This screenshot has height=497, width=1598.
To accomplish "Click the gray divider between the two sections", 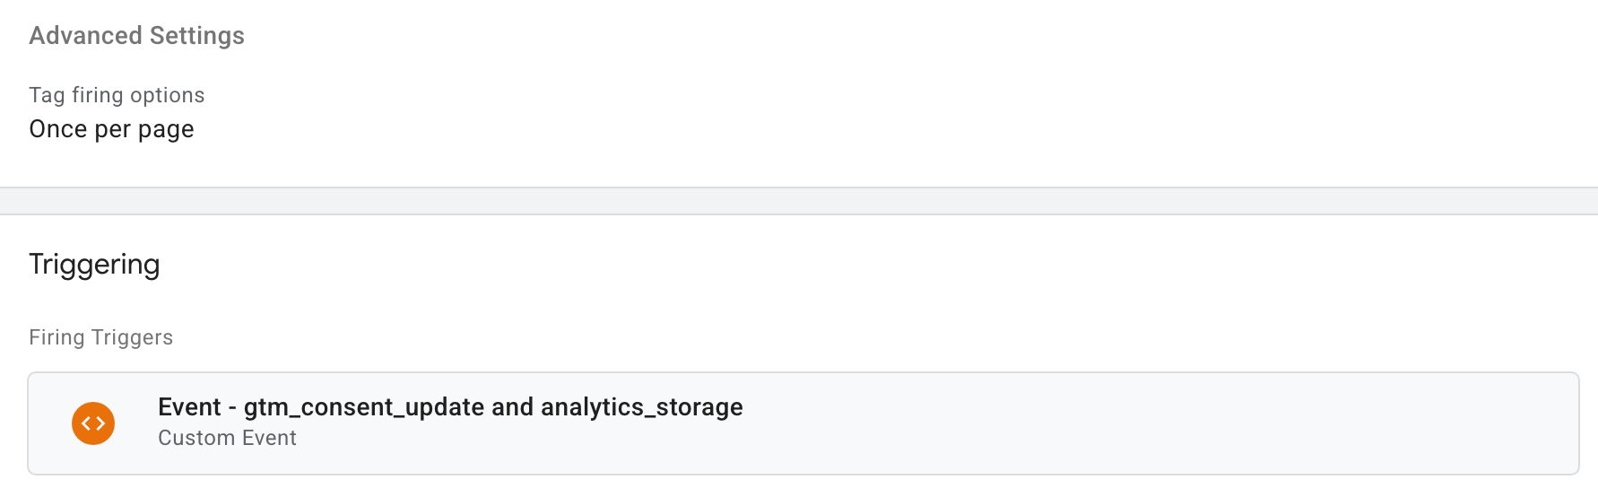I will click(799, 201).
